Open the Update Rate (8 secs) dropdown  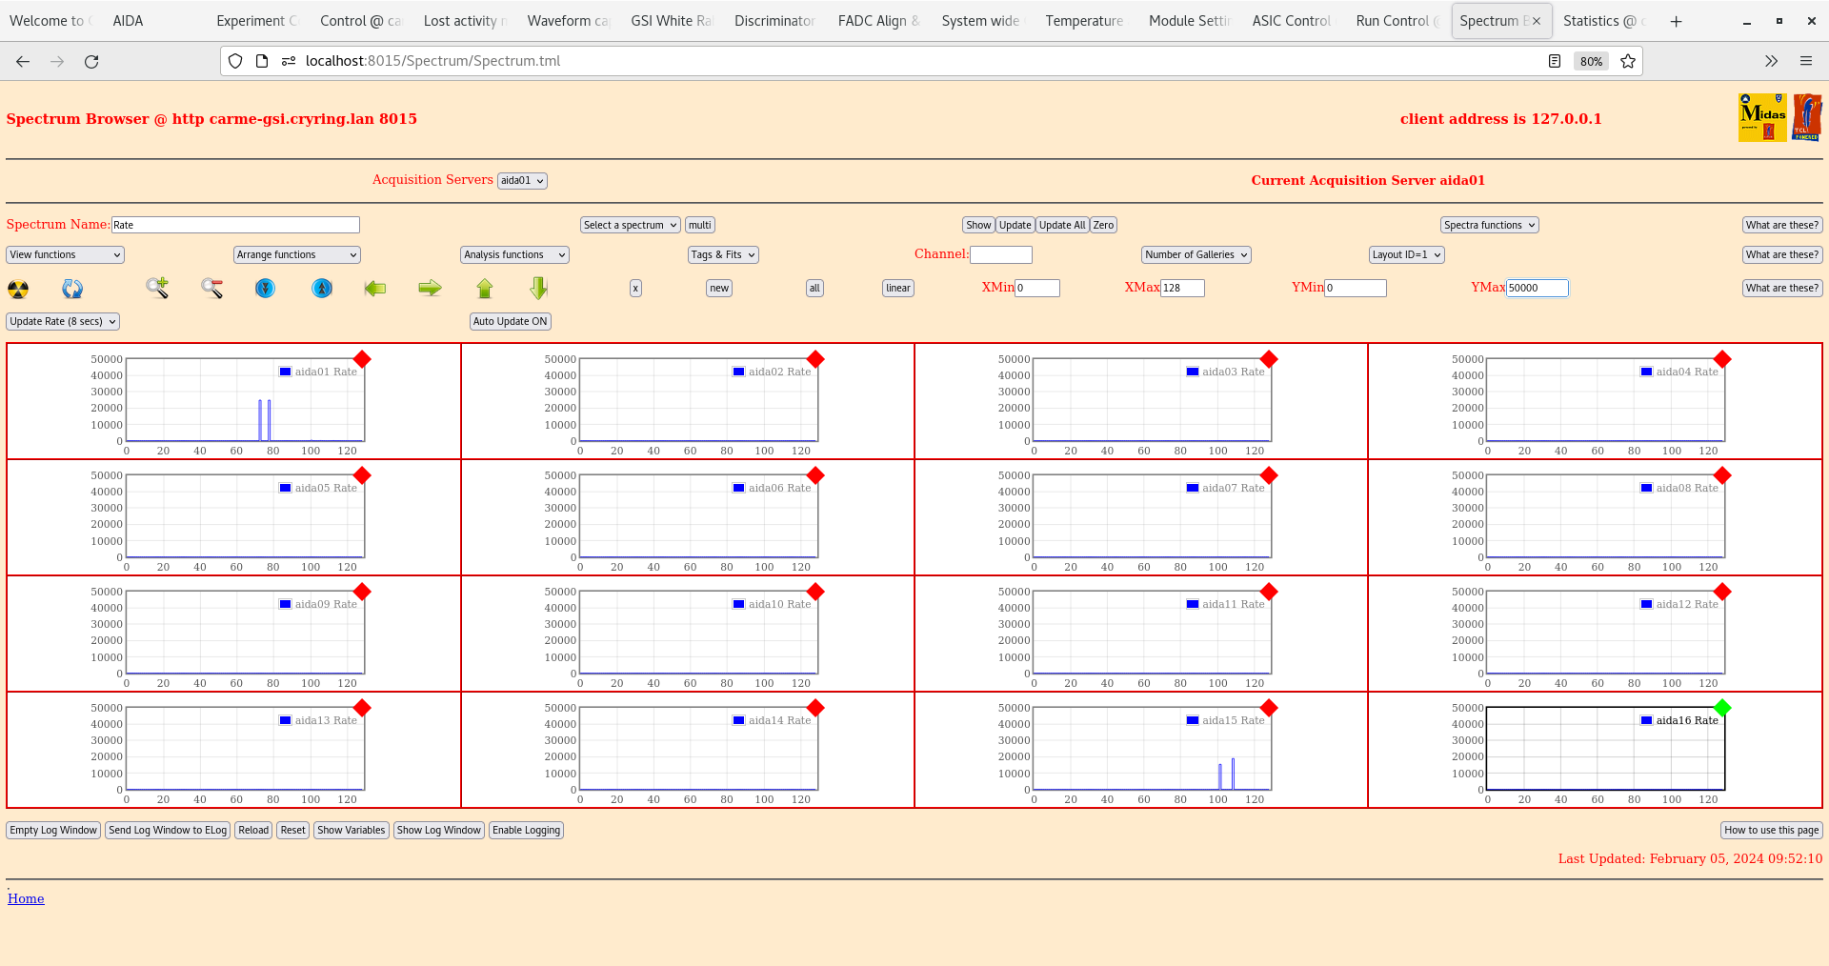tap(63, 322)
